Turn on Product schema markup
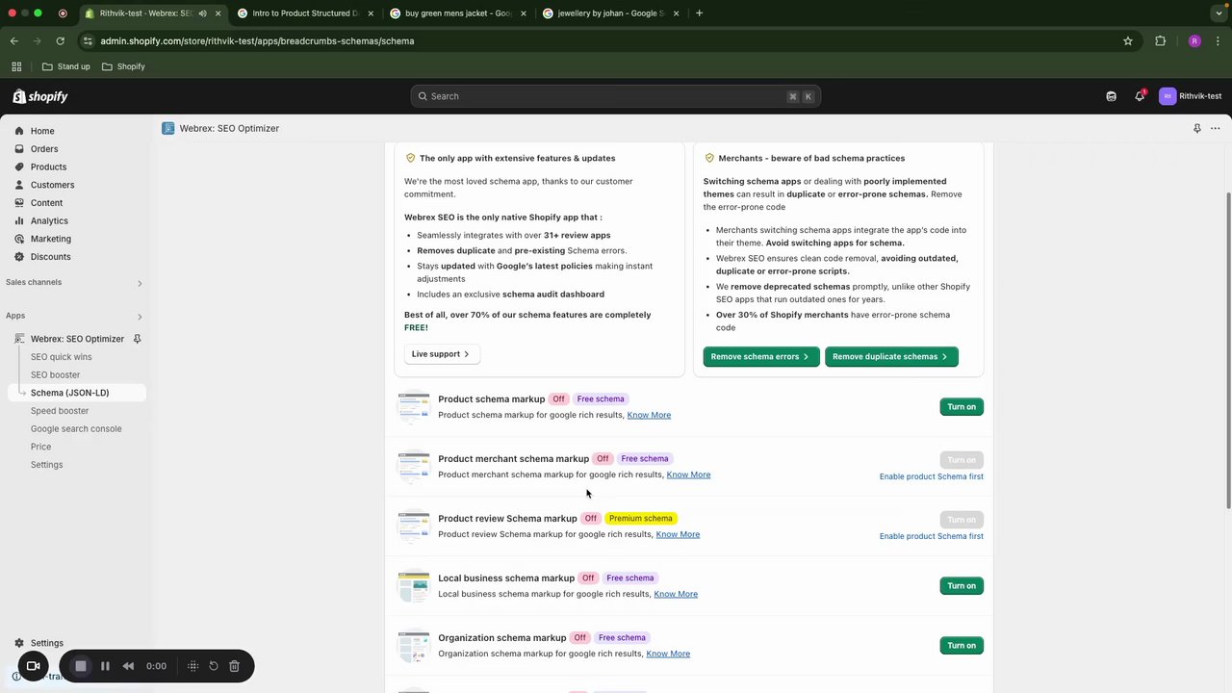Image resolution: width=1232 pixels, height=693 pixels. [x=962, y=407]
